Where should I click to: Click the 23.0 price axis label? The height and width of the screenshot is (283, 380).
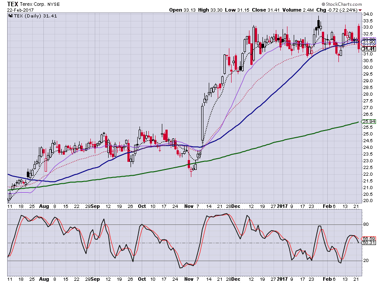367,161
